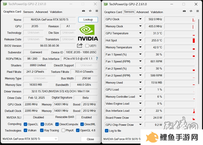
Task: Expand the Memory Controller Load dropdown
Action: coord(140,97)
